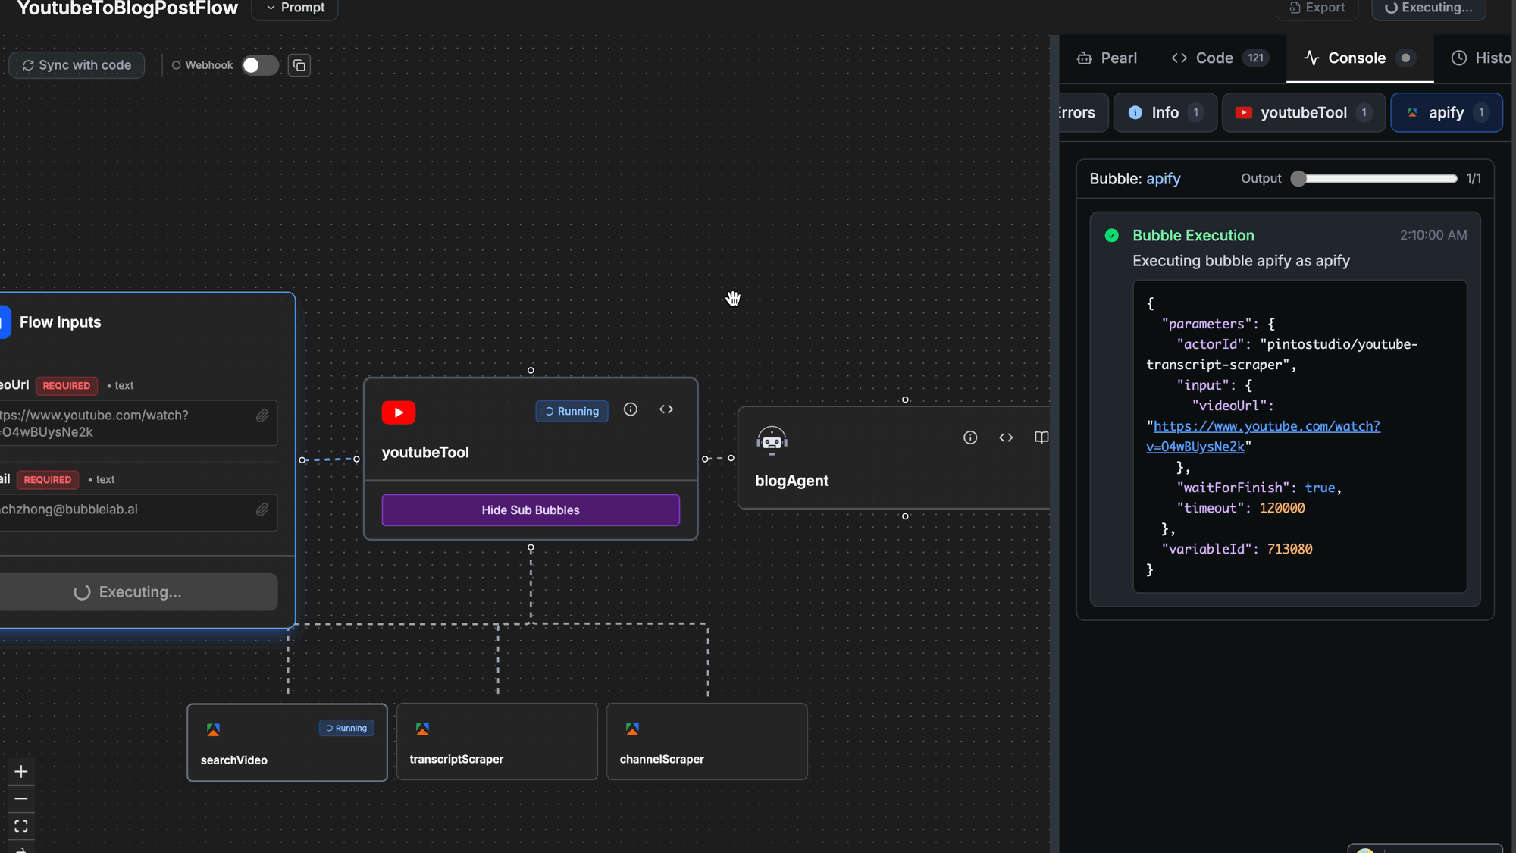Viewport: 1516px width, 853px height.
Task: Click Sync with code button
Action: pos(77,66)
